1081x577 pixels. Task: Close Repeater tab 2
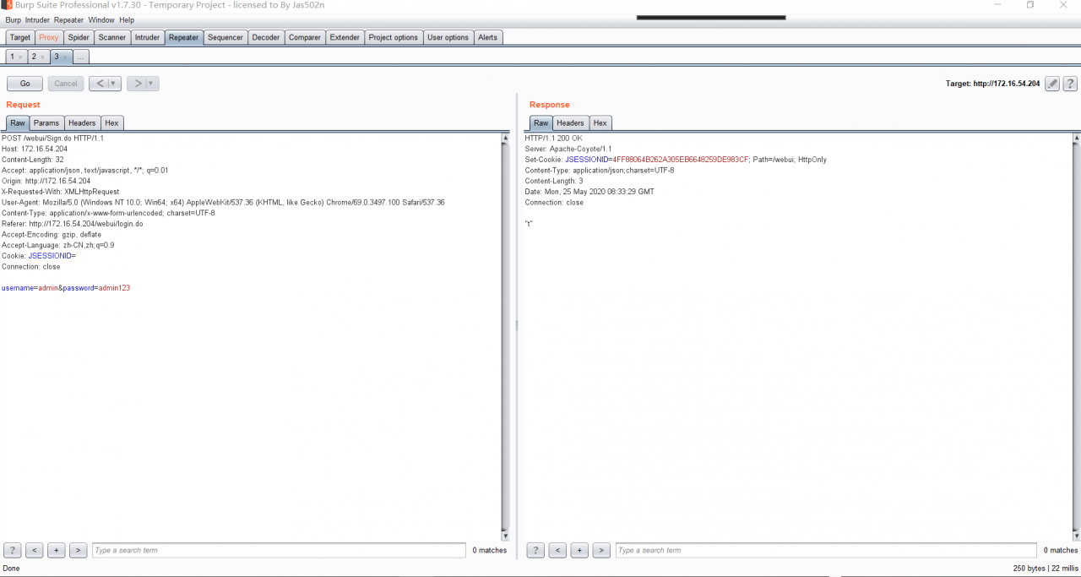[x=42, y=57]
